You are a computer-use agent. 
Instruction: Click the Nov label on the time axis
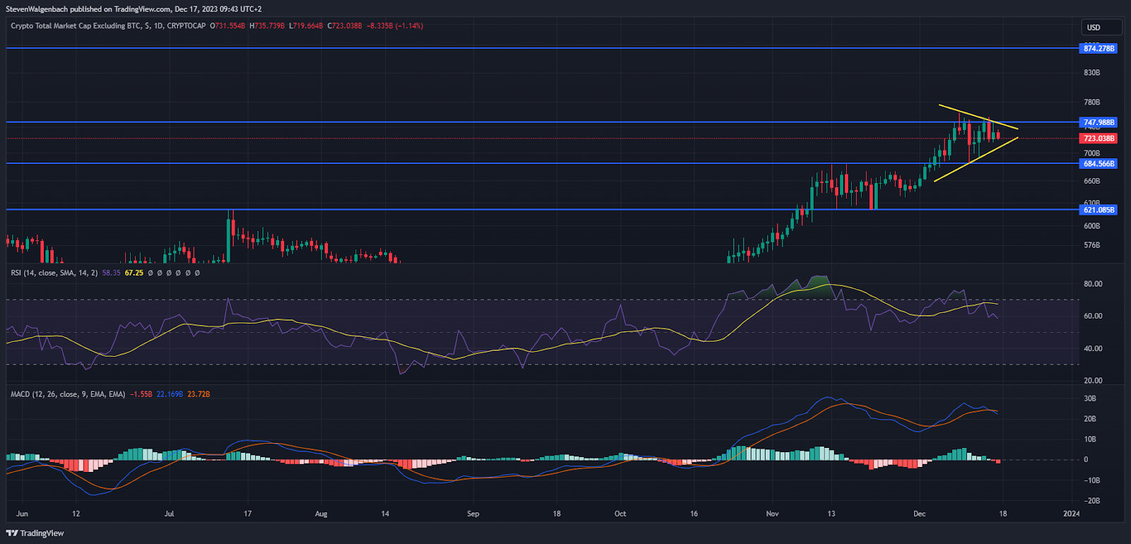click(772, 514)
